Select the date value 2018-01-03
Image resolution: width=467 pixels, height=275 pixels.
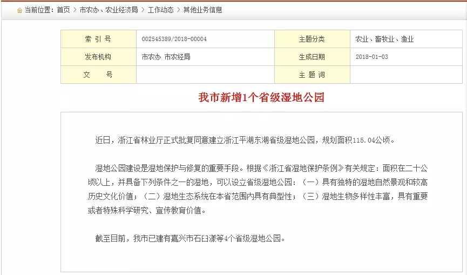tap(371, 57)
